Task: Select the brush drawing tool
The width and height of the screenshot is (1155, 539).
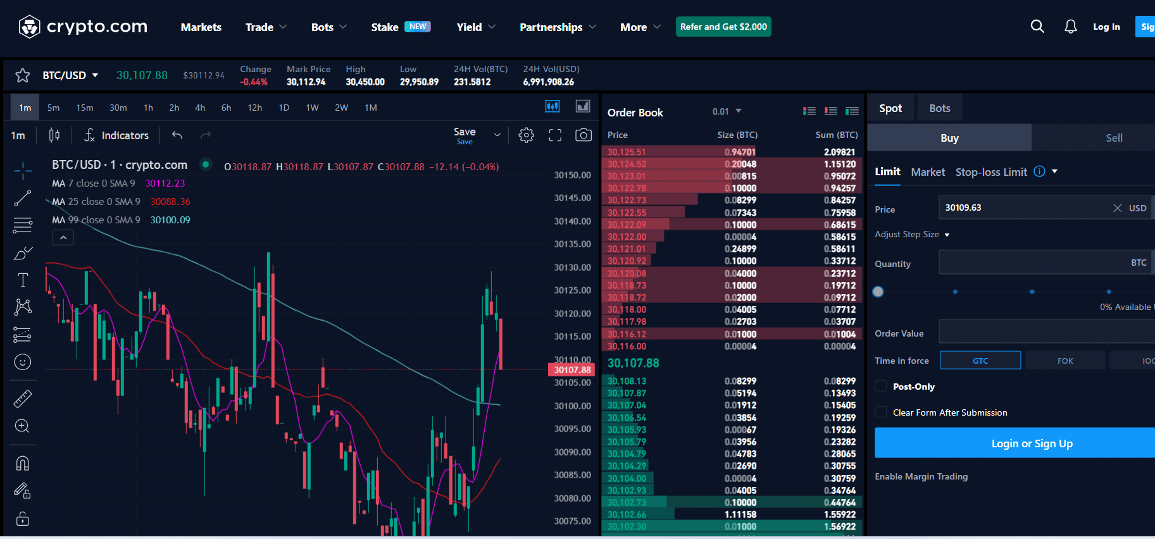Action: (23, 253)
